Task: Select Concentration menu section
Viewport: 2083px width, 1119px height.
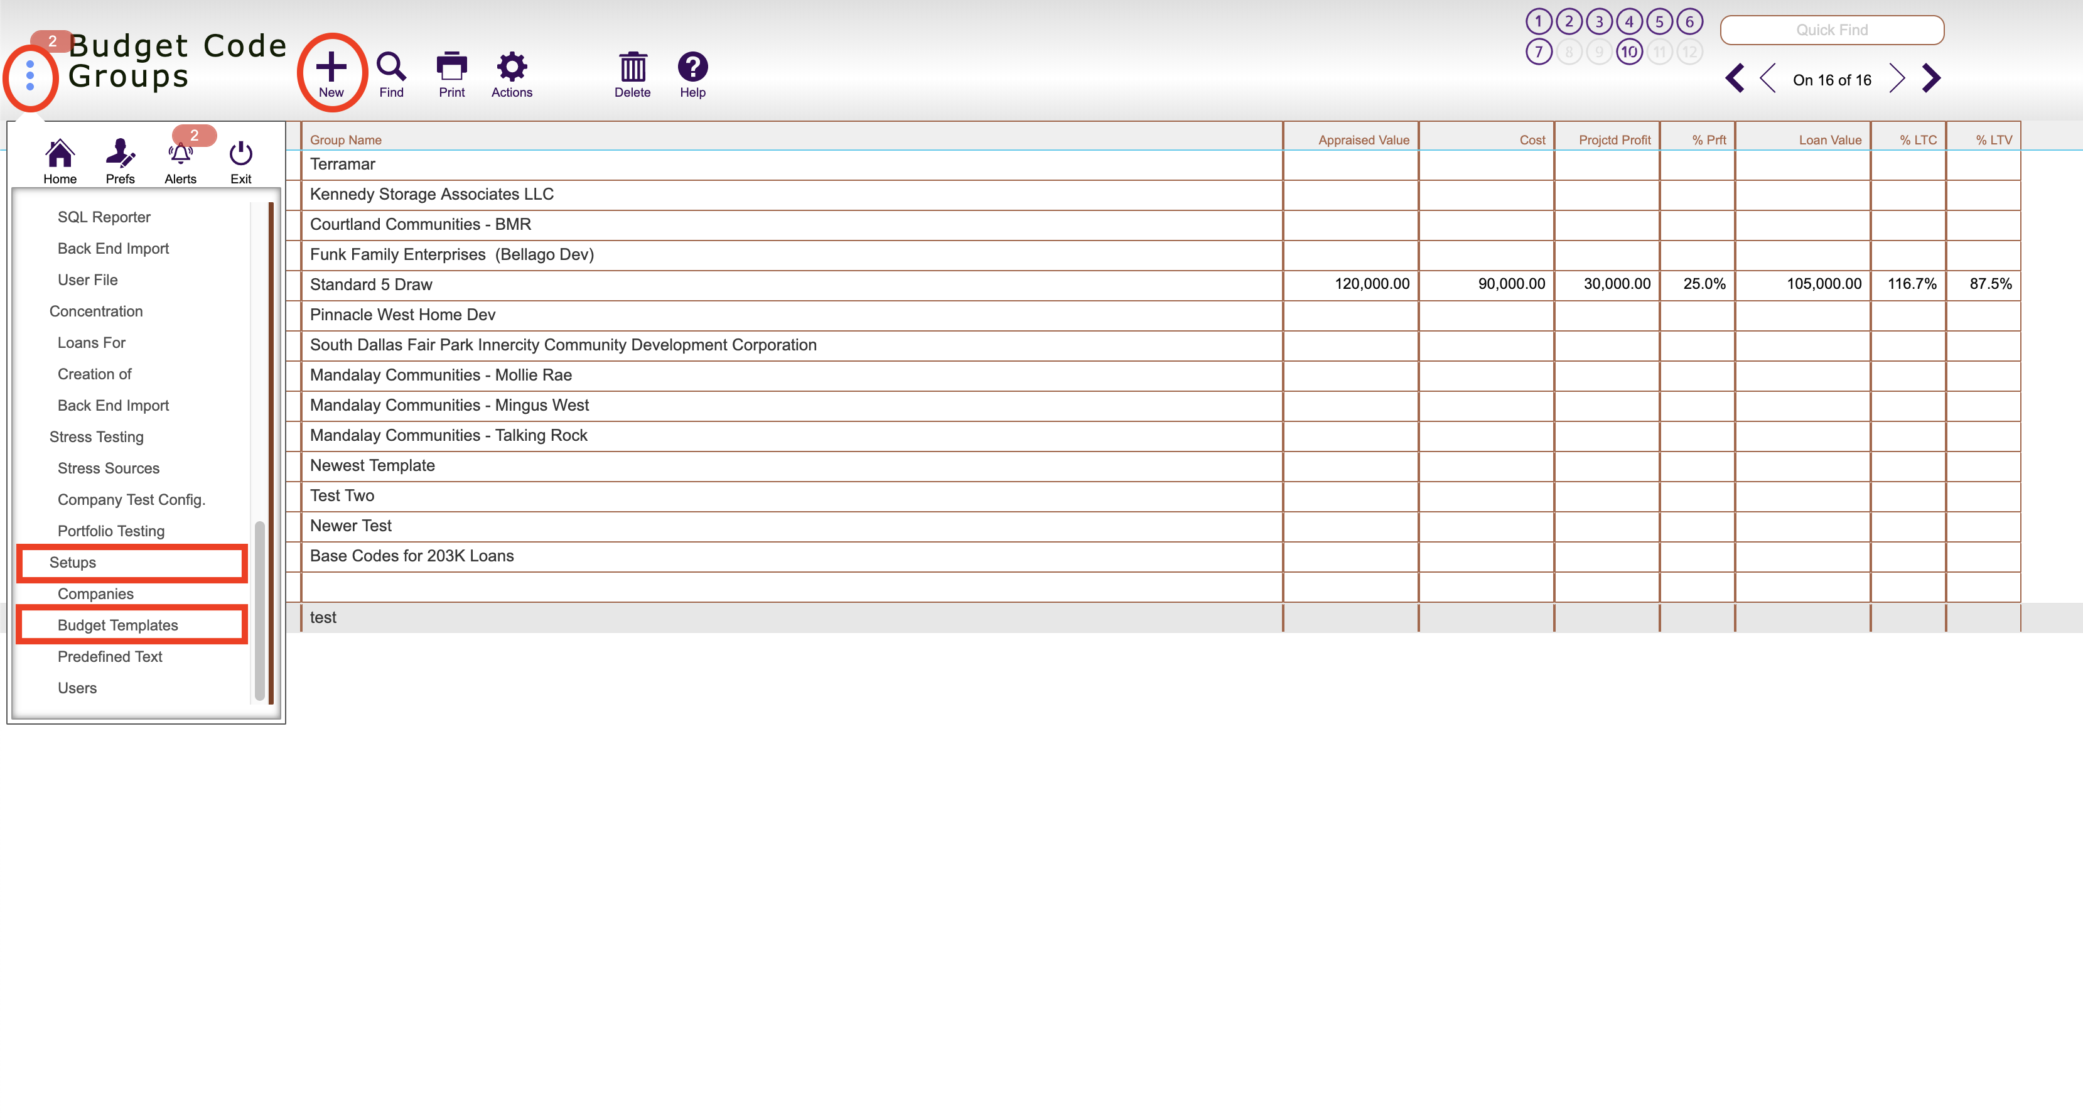Action: pos(95,311)
